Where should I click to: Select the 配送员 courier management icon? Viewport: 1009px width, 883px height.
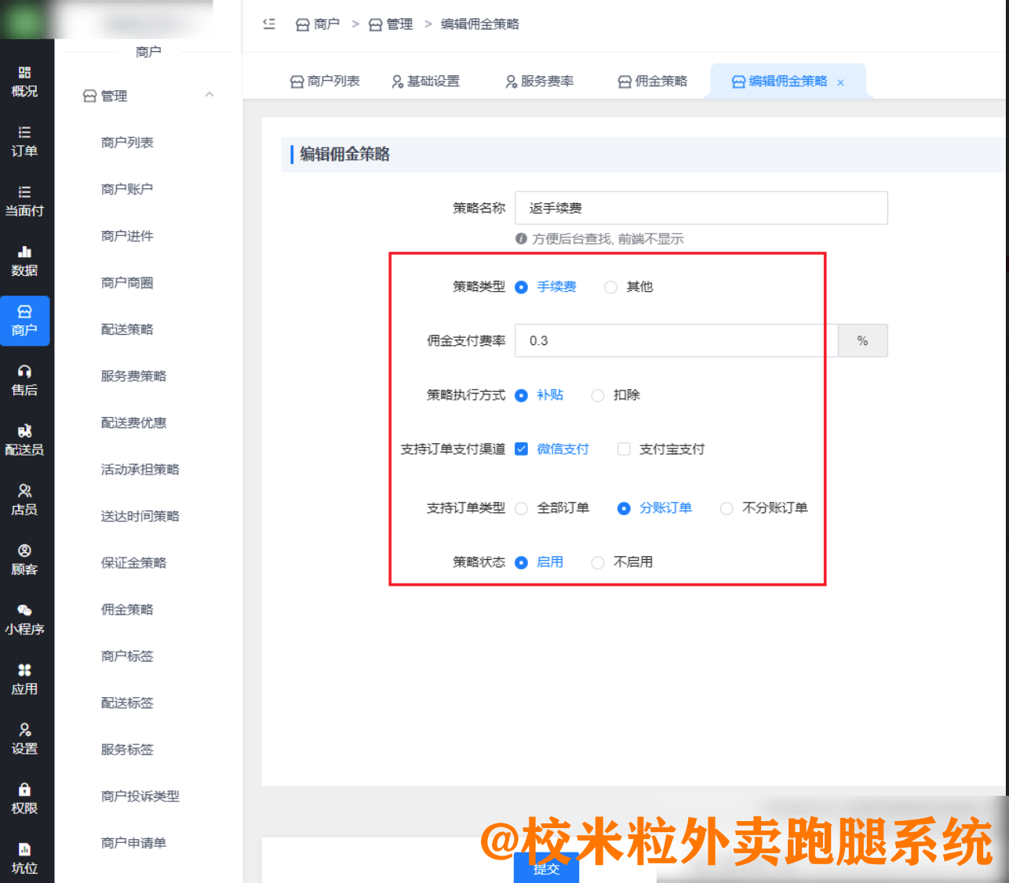coord(26,438)
